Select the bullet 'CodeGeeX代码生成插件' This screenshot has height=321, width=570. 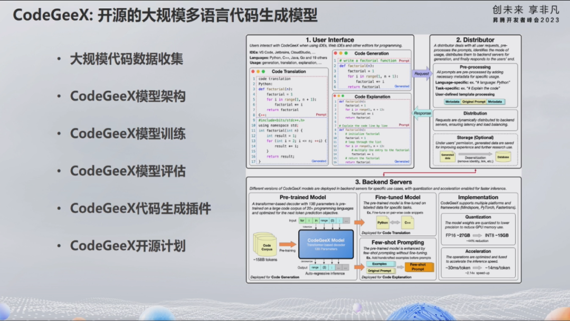click(140, 208)
